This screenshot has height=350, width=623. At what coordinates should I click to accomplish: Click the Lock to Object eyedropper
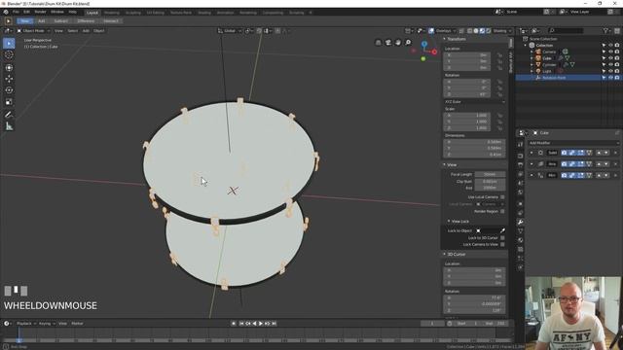502,230
